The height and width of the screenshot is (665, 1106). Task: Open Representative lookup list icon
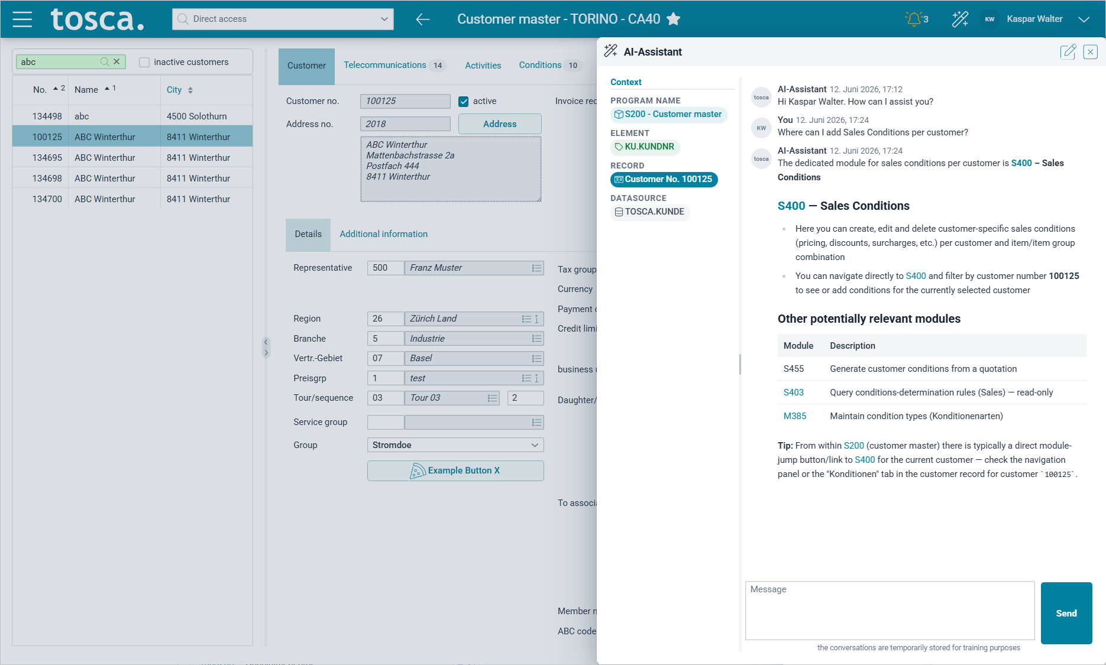tap(536, 268)
